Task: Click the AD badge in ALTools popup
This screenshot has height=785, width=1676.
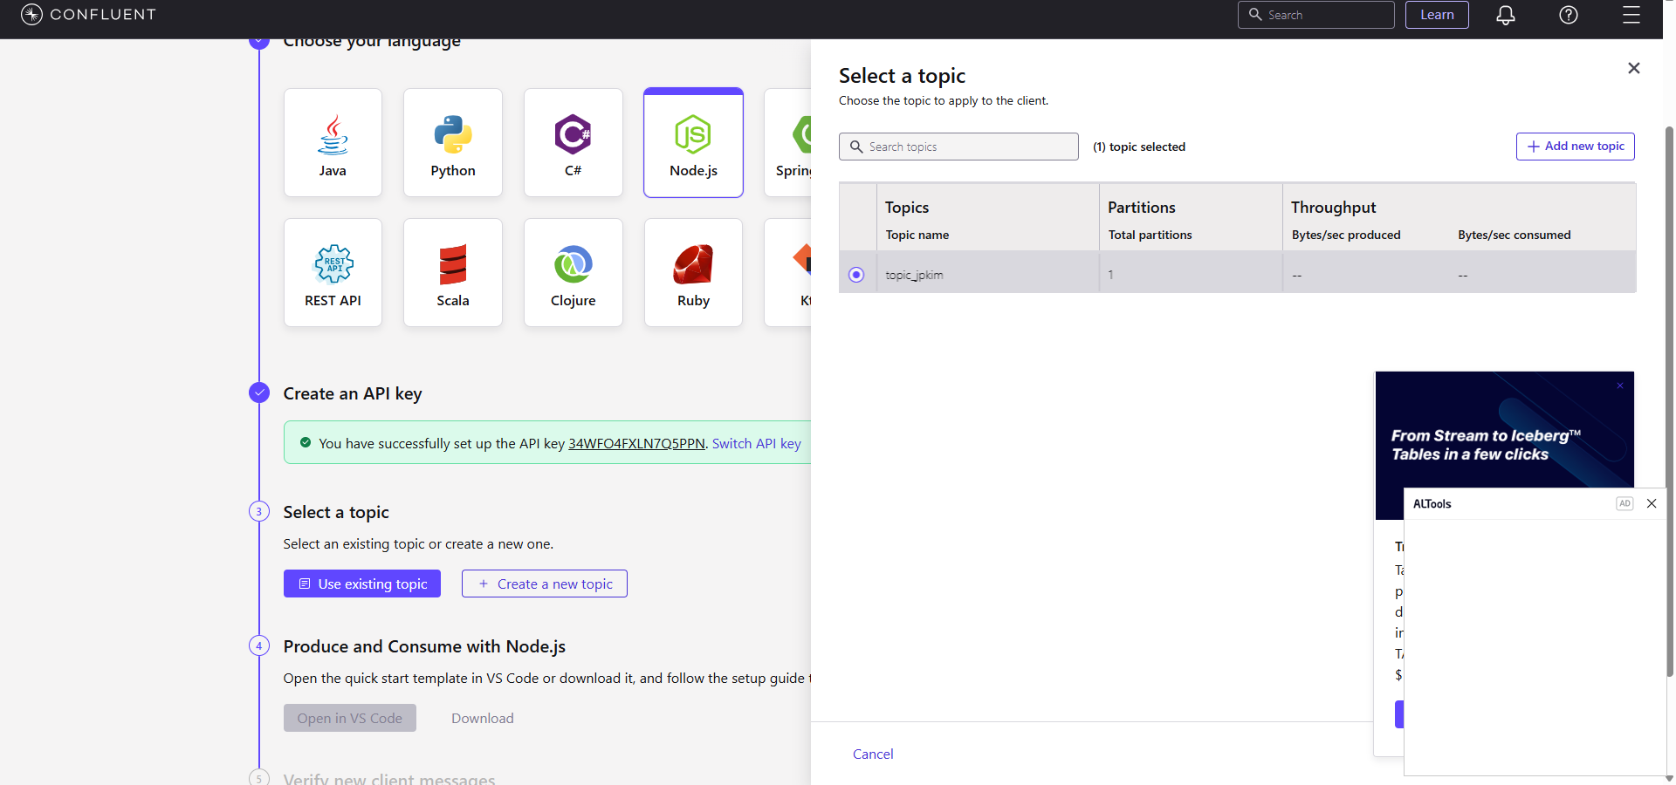Action: coord(1624,503)
